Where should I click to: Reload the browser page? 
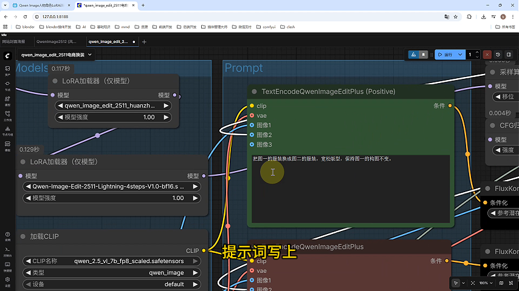tap(25, 16)
